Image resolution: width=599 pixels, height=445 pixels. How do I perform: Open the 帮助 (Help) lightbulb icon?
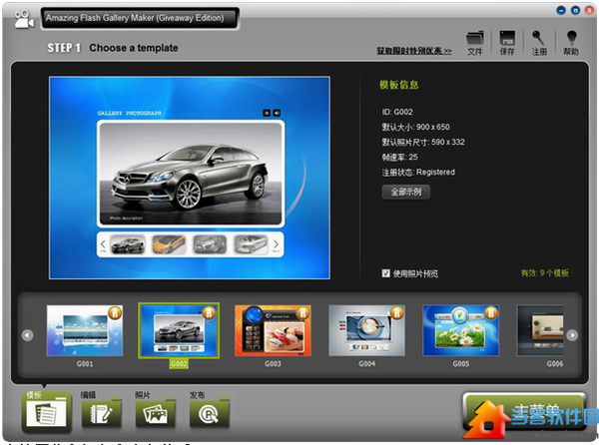[571, 43]
